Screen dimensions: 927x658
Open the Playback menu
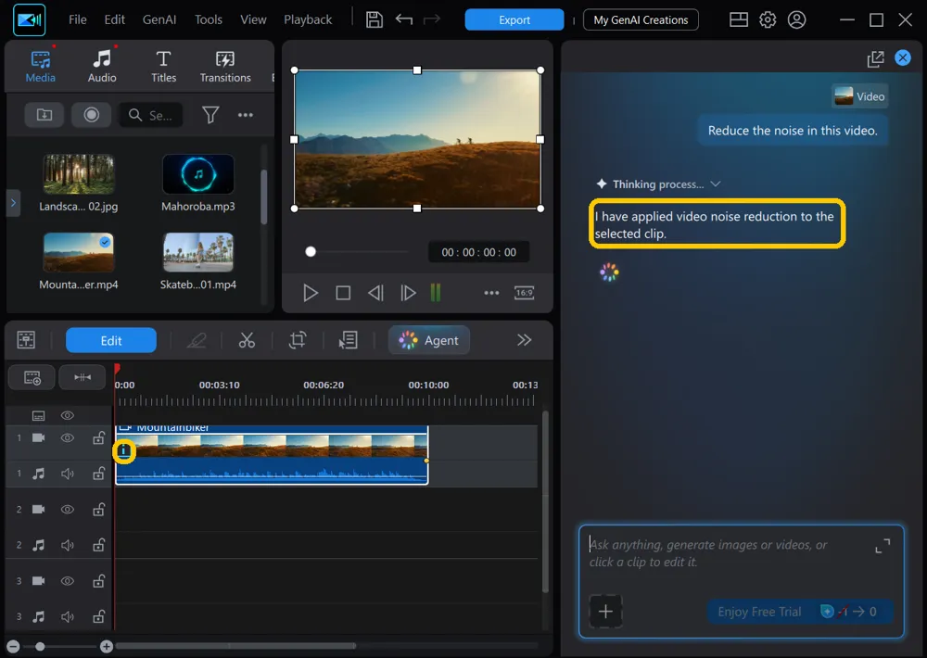(x=308, y=19)
